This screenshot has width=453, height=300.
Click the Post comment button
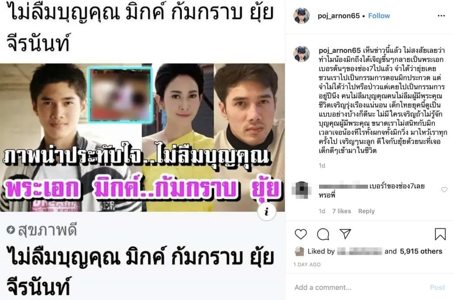click(438, 287)
